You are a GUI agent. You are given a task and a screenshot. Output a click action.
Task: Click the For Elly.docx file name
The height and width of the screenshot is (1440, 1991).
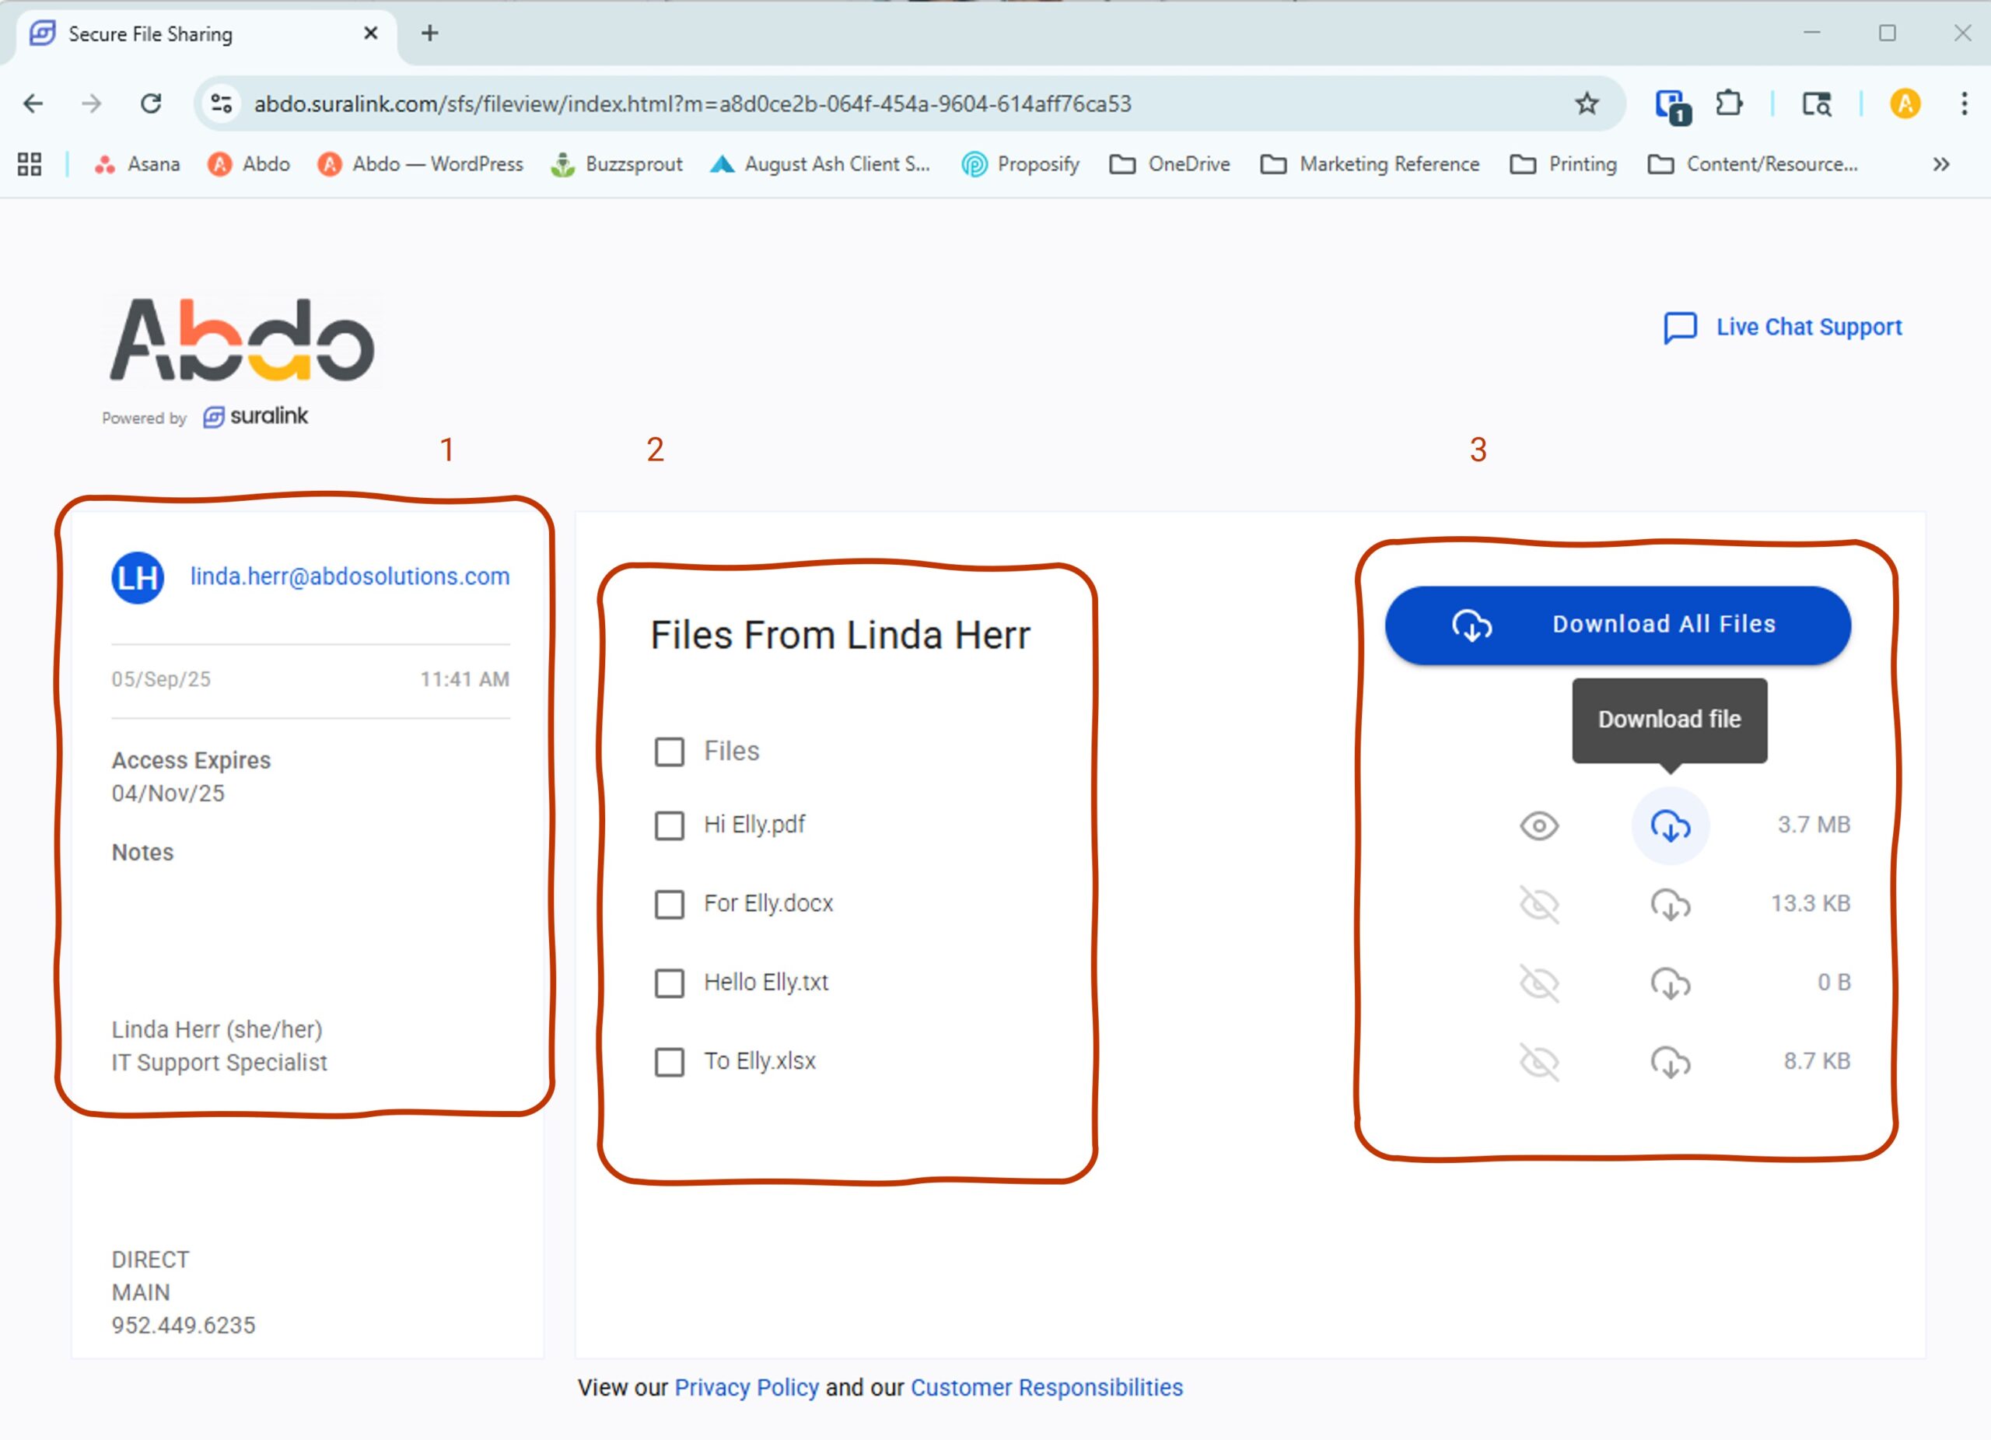pos(768,903)
